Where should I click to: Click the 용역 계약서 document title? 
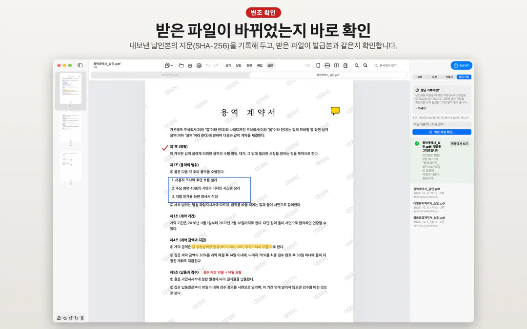pos(248,113)
